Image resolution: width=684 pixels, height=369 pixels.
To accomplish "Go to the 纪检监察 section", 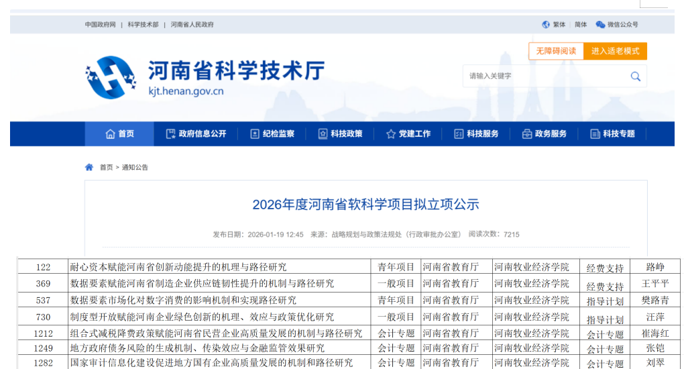I will (272, 134).
